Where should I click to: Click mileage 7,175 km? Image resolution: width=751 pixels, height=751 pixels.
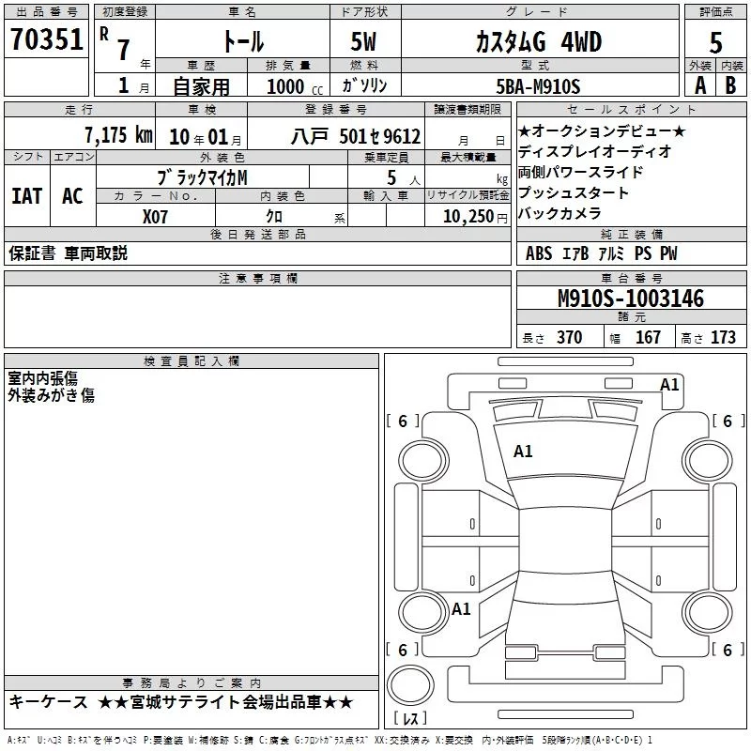(118, 135)
